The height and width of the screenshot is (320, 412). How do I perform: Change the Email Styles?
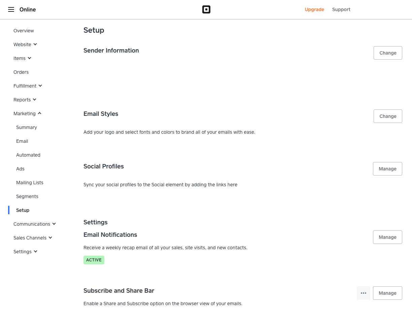pos(388,116)
